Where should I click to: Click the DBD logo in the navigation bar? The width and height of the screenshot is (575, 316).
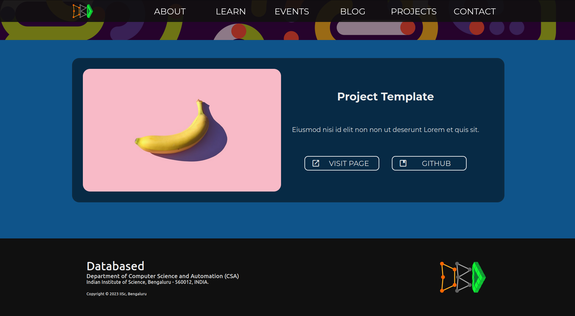[82, 11]
